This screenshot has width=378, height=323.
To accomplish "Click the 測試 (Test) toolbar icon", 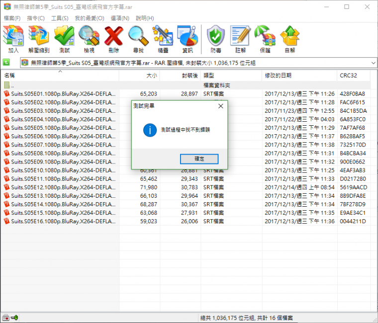I will [x=64, y=39].
